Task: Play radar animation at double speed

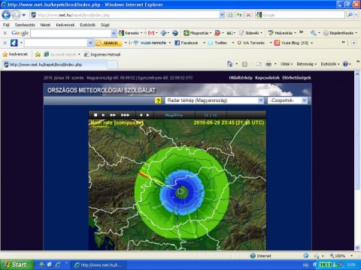Action: pos(113,115)
